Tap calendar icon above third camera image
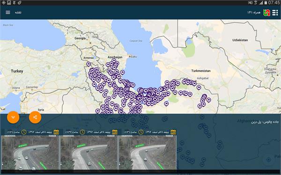The image size is (281, 175). 173,132
